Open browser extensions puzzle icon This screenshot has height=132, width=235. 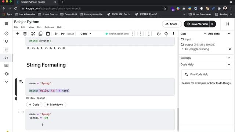point(219,8)
